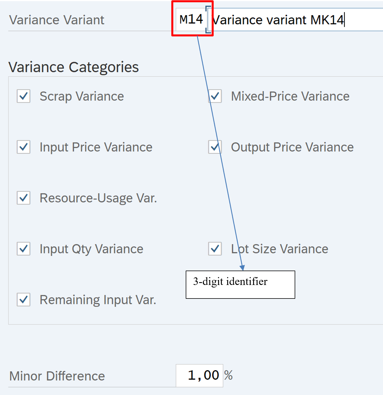Toggle the Output Price Variance checkbox
The height and width of the screenshot is (395, 383).
[215, 147]
